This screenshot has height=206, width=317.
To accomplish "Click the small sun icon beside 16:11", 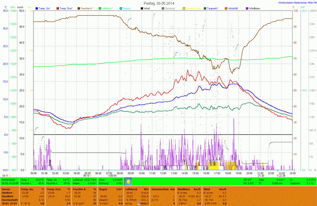I will [x=10, y=175].
